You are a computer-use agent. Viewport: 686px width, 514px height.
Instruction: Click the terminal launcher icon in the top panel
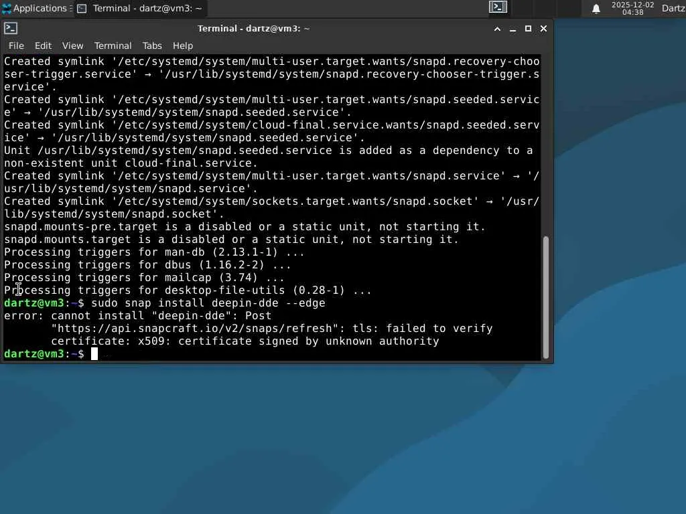click(498, 7)
